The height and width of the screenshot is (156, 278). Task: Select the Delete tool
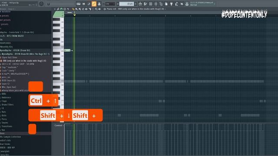click(x=83, y=9)
